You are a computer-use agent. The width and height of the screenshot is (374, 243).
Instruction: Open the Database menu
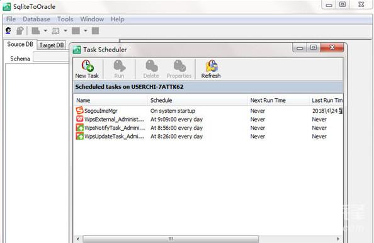click(x=37, y=19)
